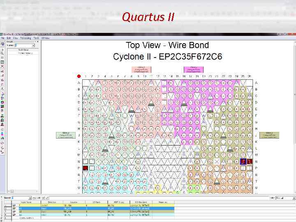The height and width of the screenshot is (222, 296).
Task: Click the Reserved column header
Action: [163, 202]
